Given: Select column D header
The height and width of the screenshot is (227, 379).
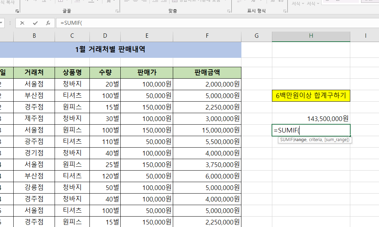Looking at the screenshot, I should pos(105,36).
